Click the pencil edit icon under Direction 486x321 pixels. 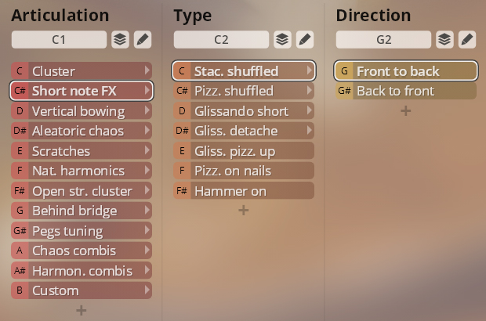(x=467, y=40)
